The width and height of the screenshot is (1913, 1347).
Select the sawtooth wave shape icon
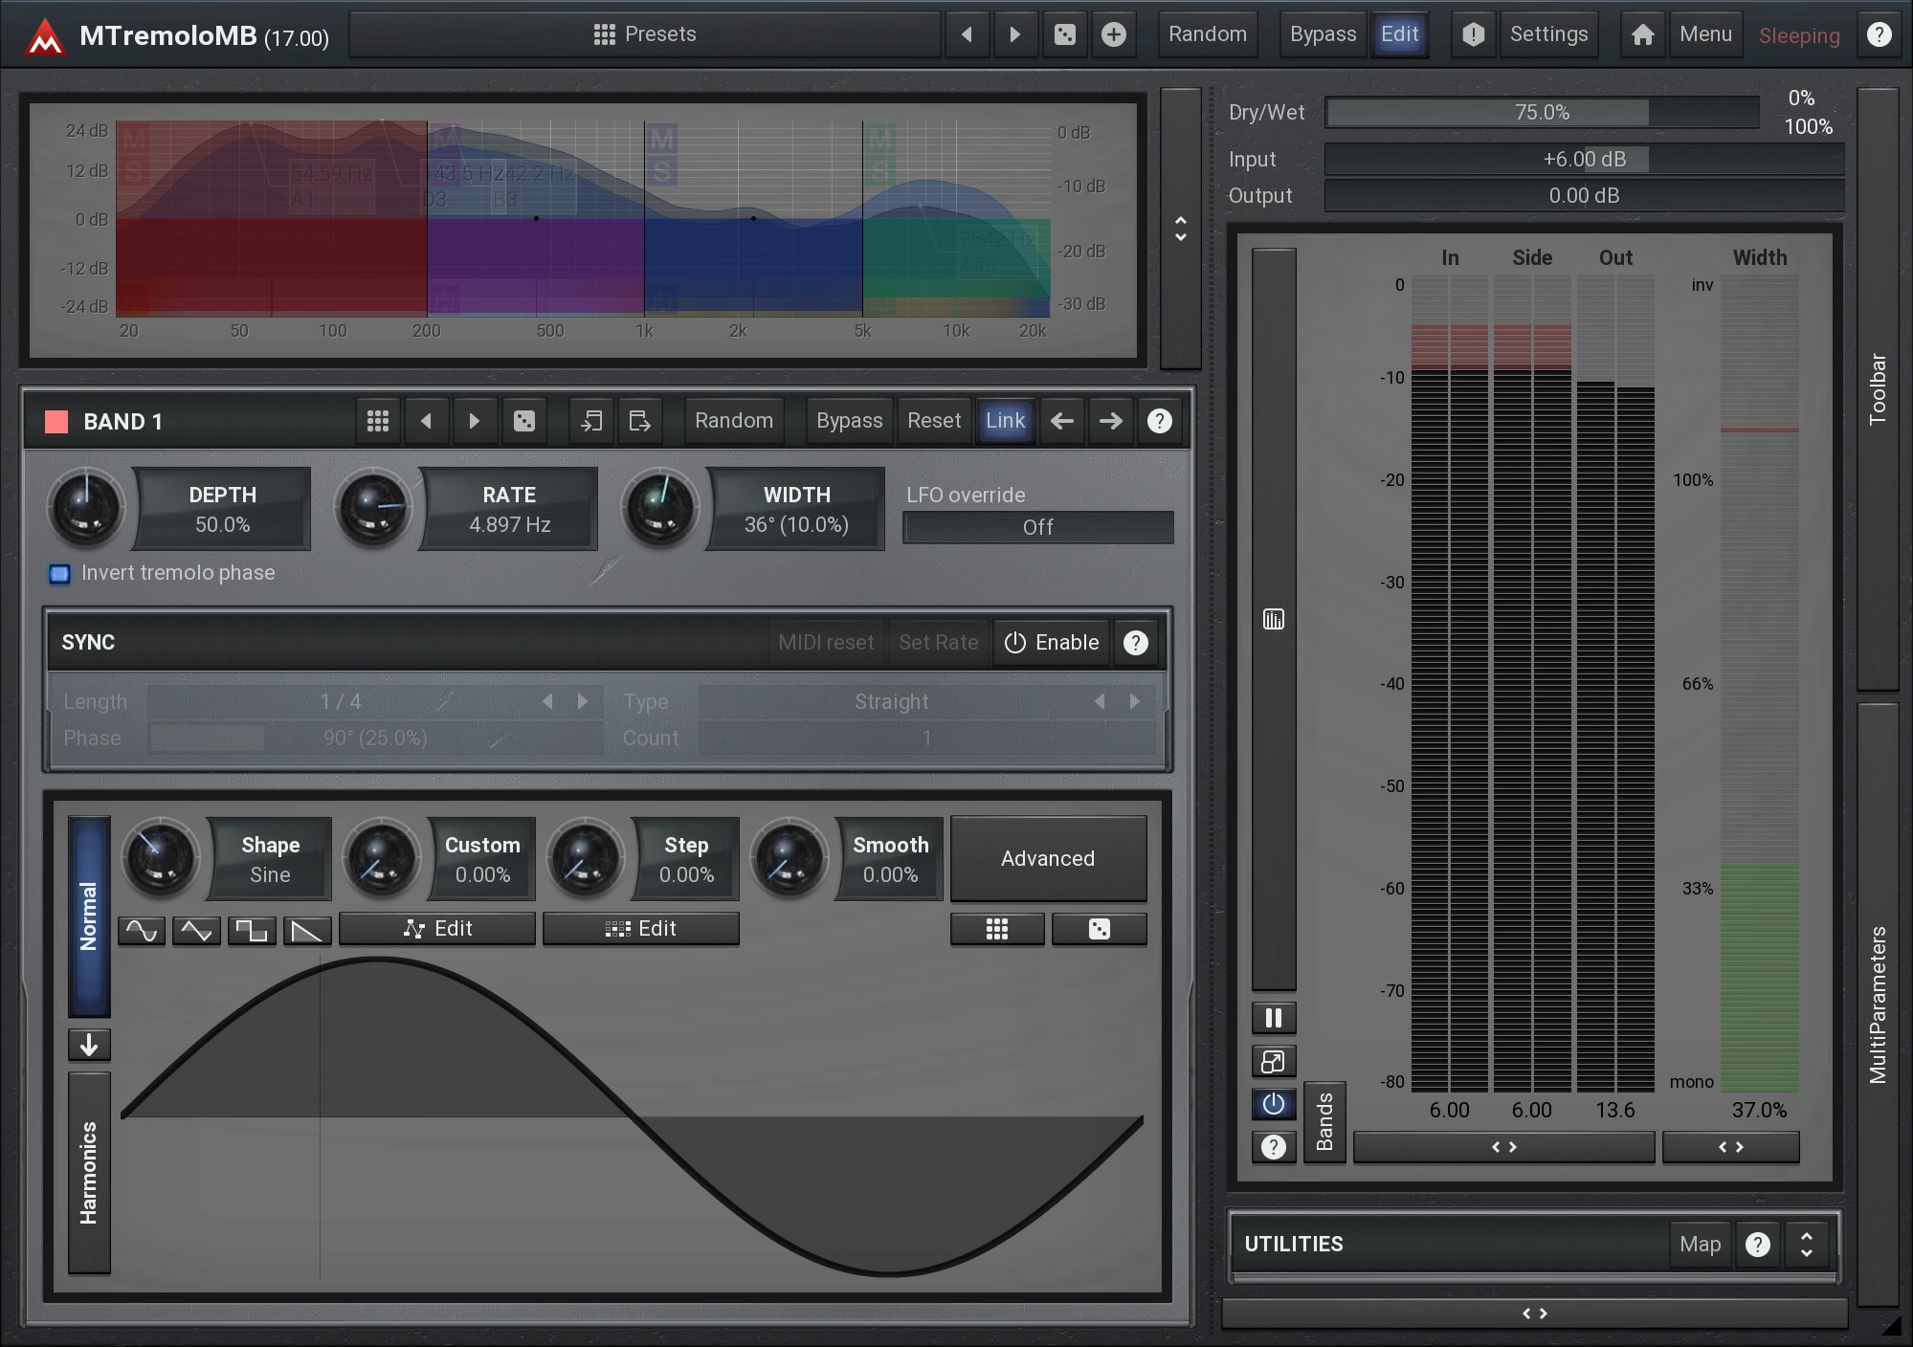pyautogui.click(x=306, y=930)
